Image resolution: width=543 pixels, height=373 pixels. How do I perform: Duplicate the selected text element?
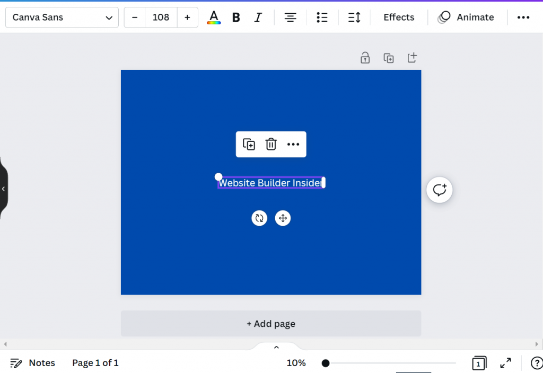(249, 144)
